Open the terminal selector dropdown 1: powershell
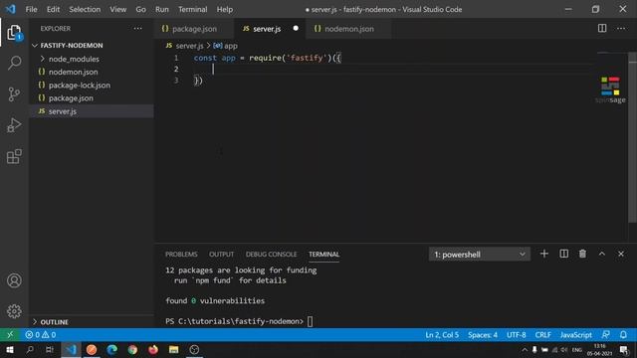Screen dimensions: 637x358 (480, 255)
